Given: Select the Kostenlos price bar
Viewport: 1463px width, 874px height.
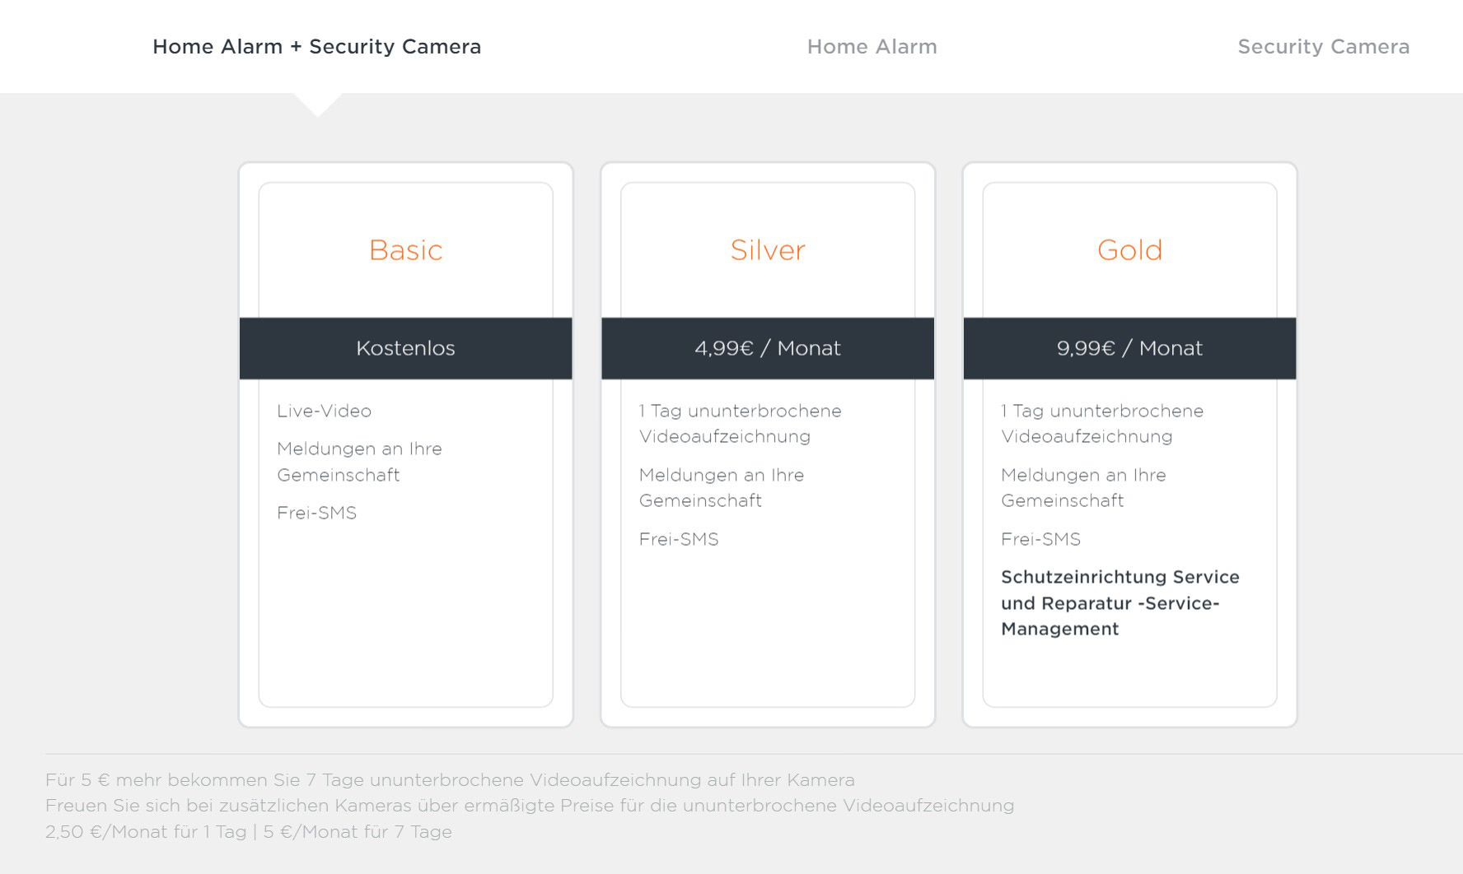Looking at the screenshot, I should coord(406,348).
